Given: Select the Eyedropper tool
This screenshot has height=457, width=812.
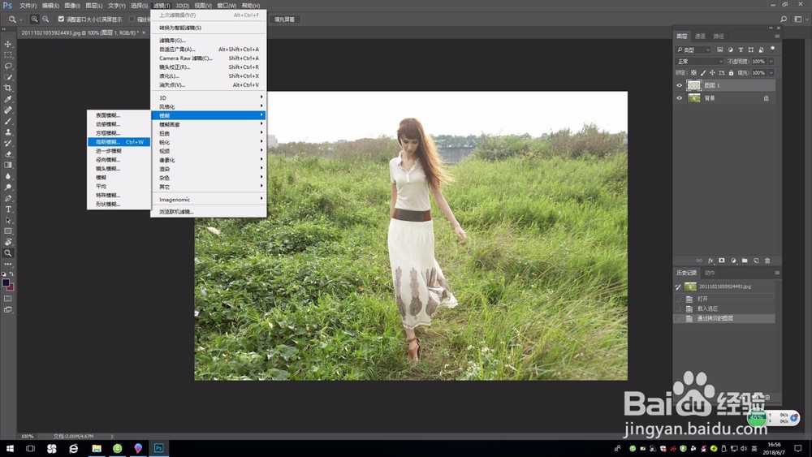Looking at the screenshot, I should coord(8,99).
